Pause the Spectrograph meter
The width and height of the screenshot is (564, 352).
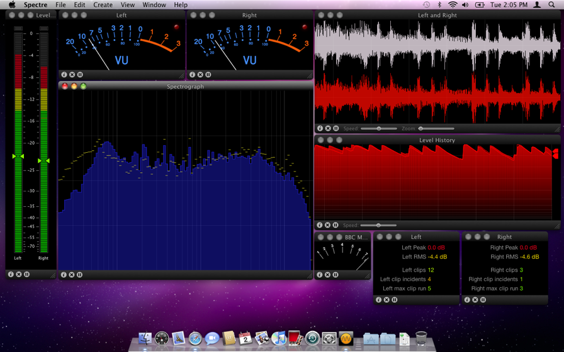tap(79, 275)
